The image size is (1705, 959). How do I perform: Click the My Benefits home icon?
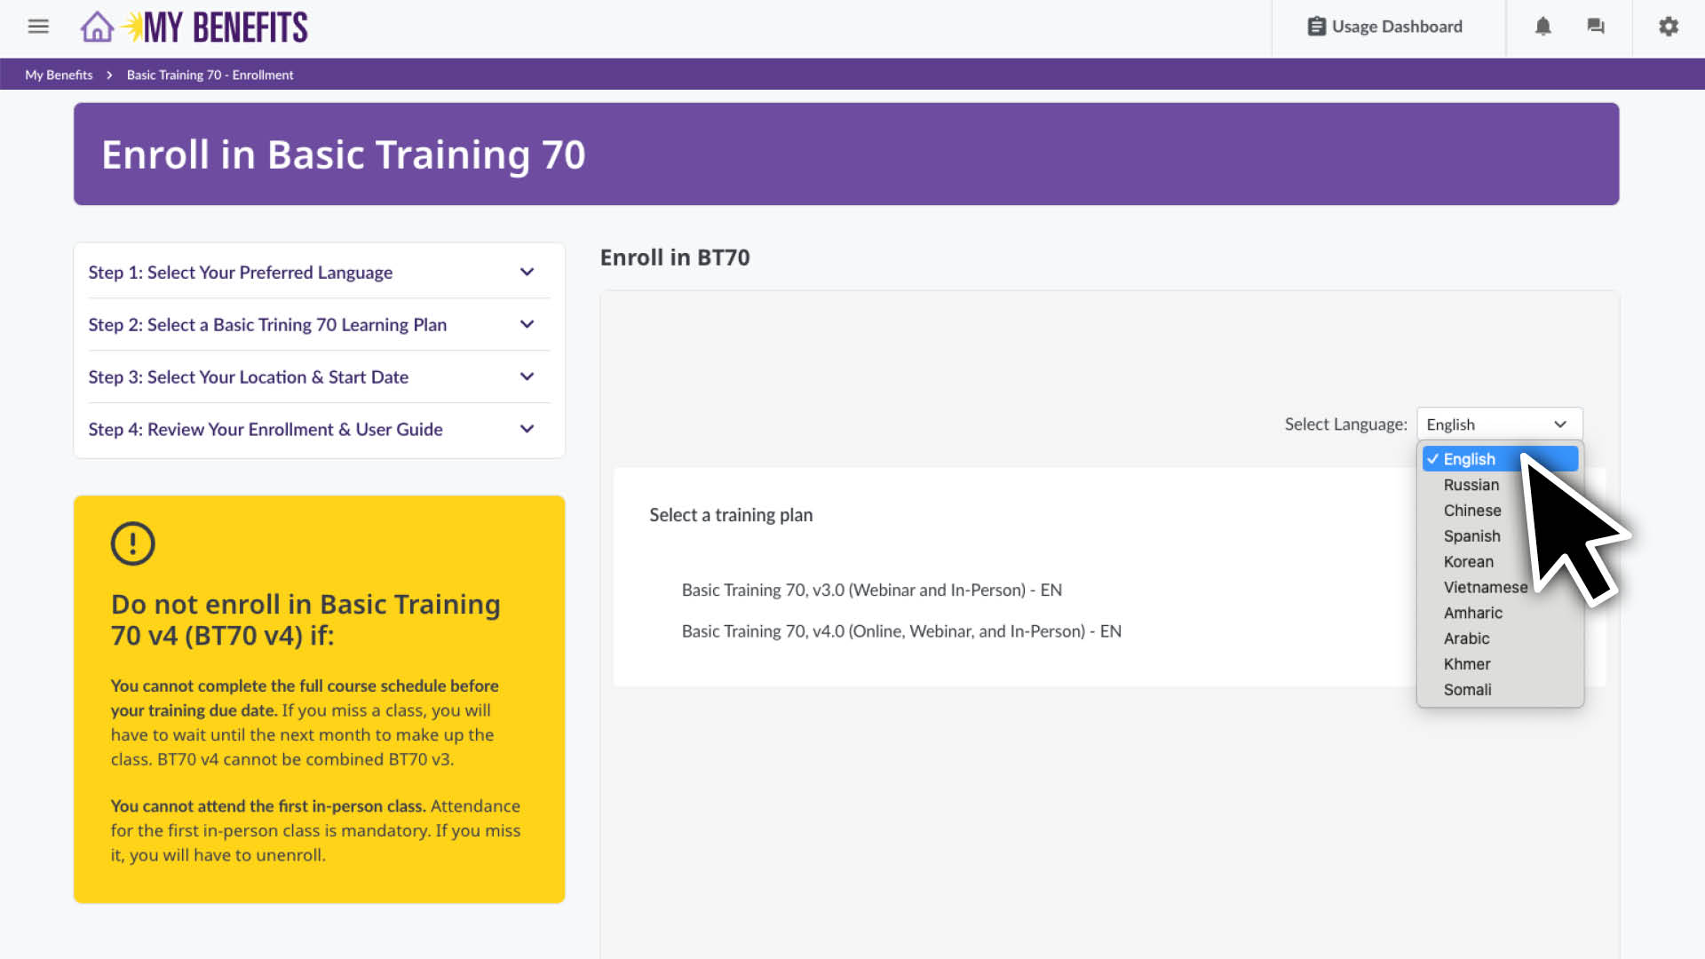coord(97,27)
